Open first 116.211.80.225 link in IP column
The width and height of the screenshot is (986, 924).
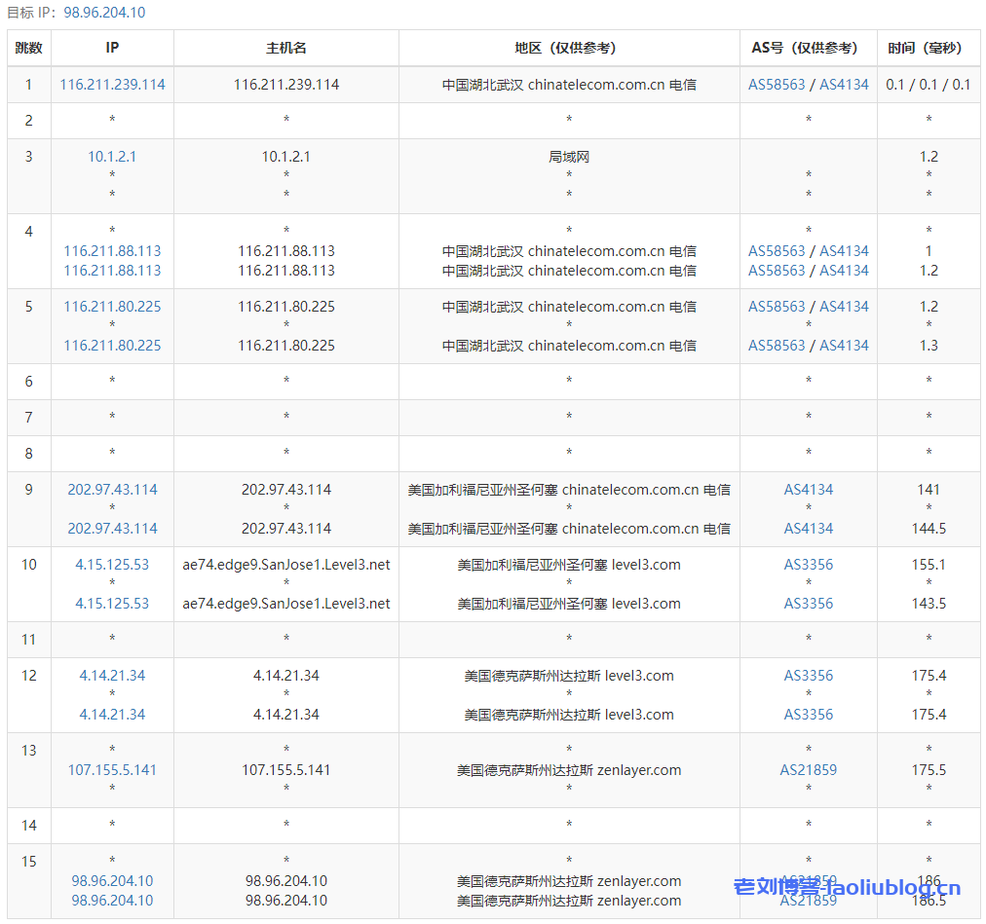[112, 307]
